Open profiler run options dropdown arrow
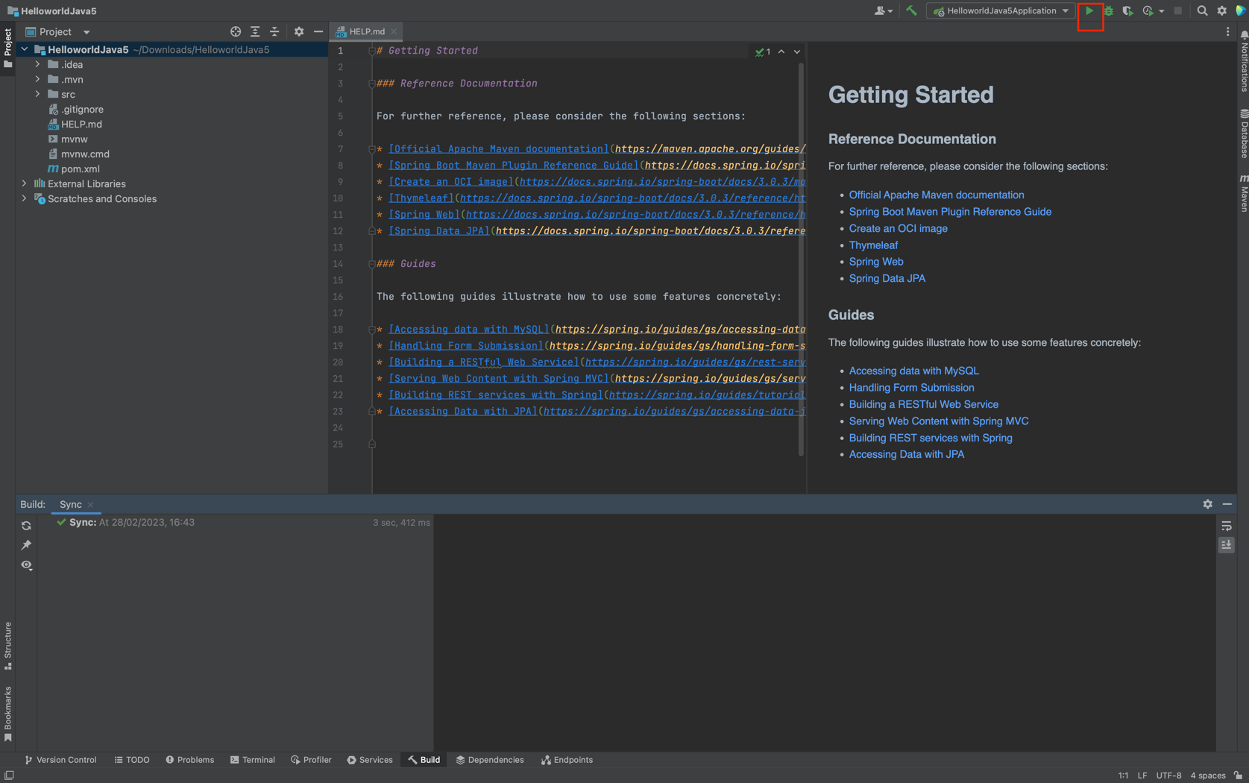 (x=1162, y=11)
